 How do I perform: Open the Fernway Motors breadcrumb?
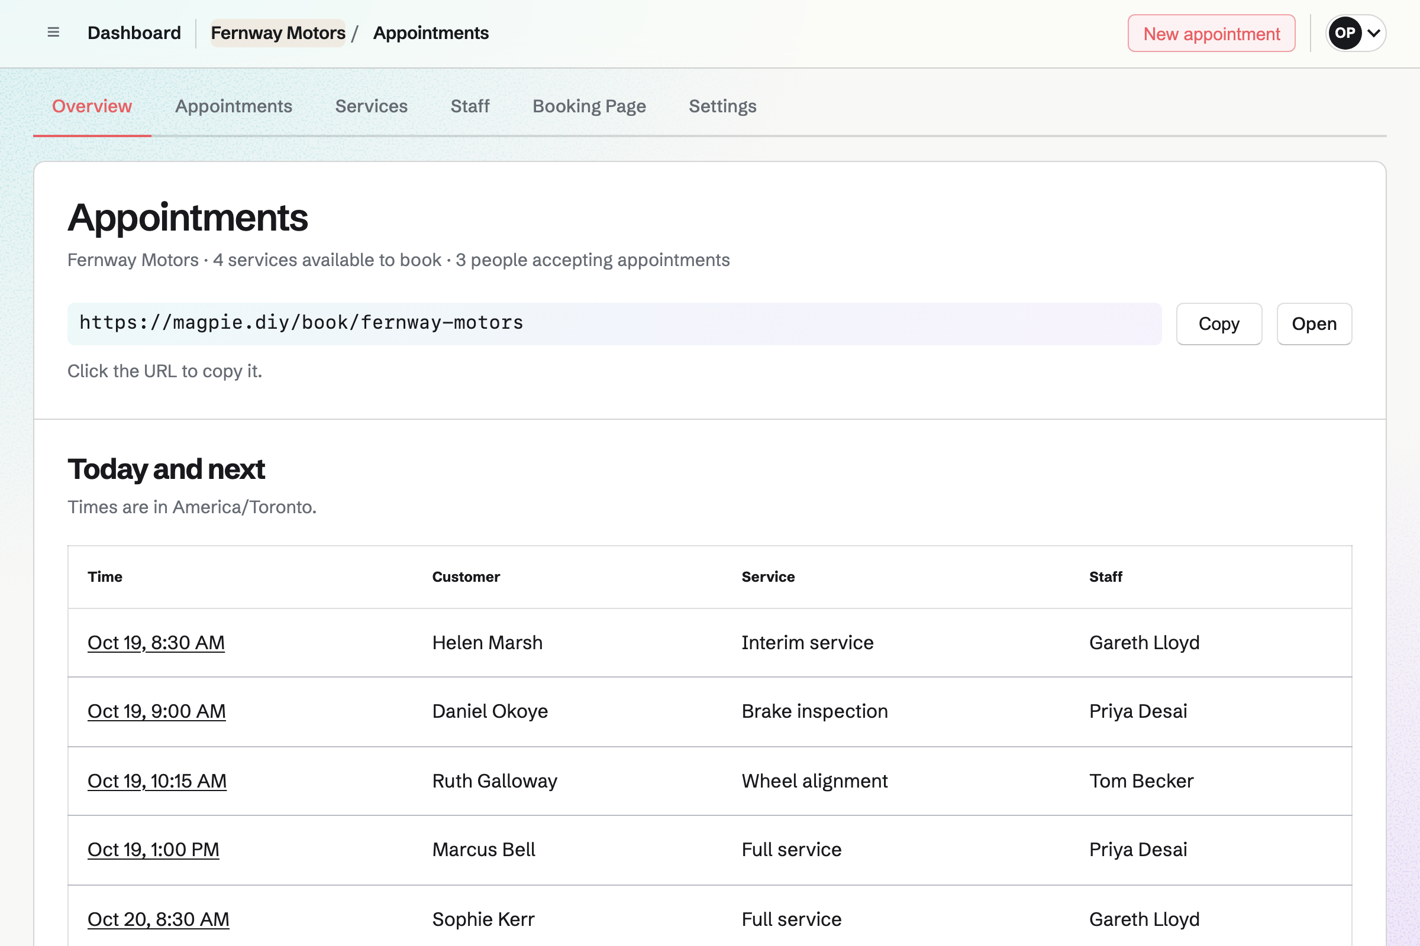(x=277, y=33)
